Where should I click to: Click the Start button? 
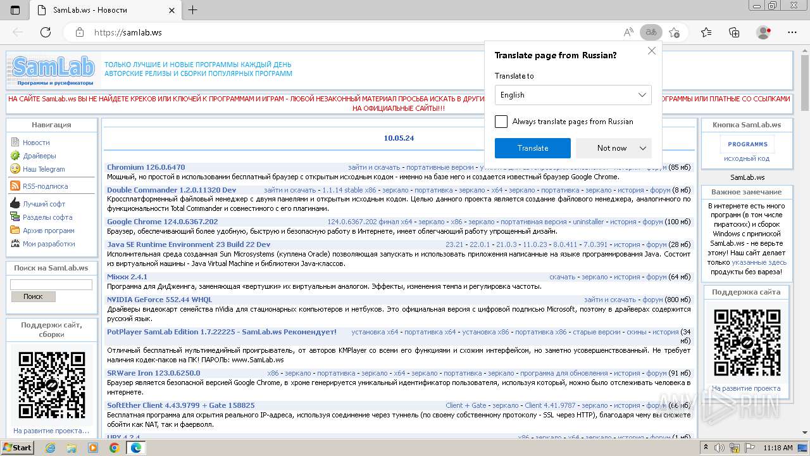(17, 448)
